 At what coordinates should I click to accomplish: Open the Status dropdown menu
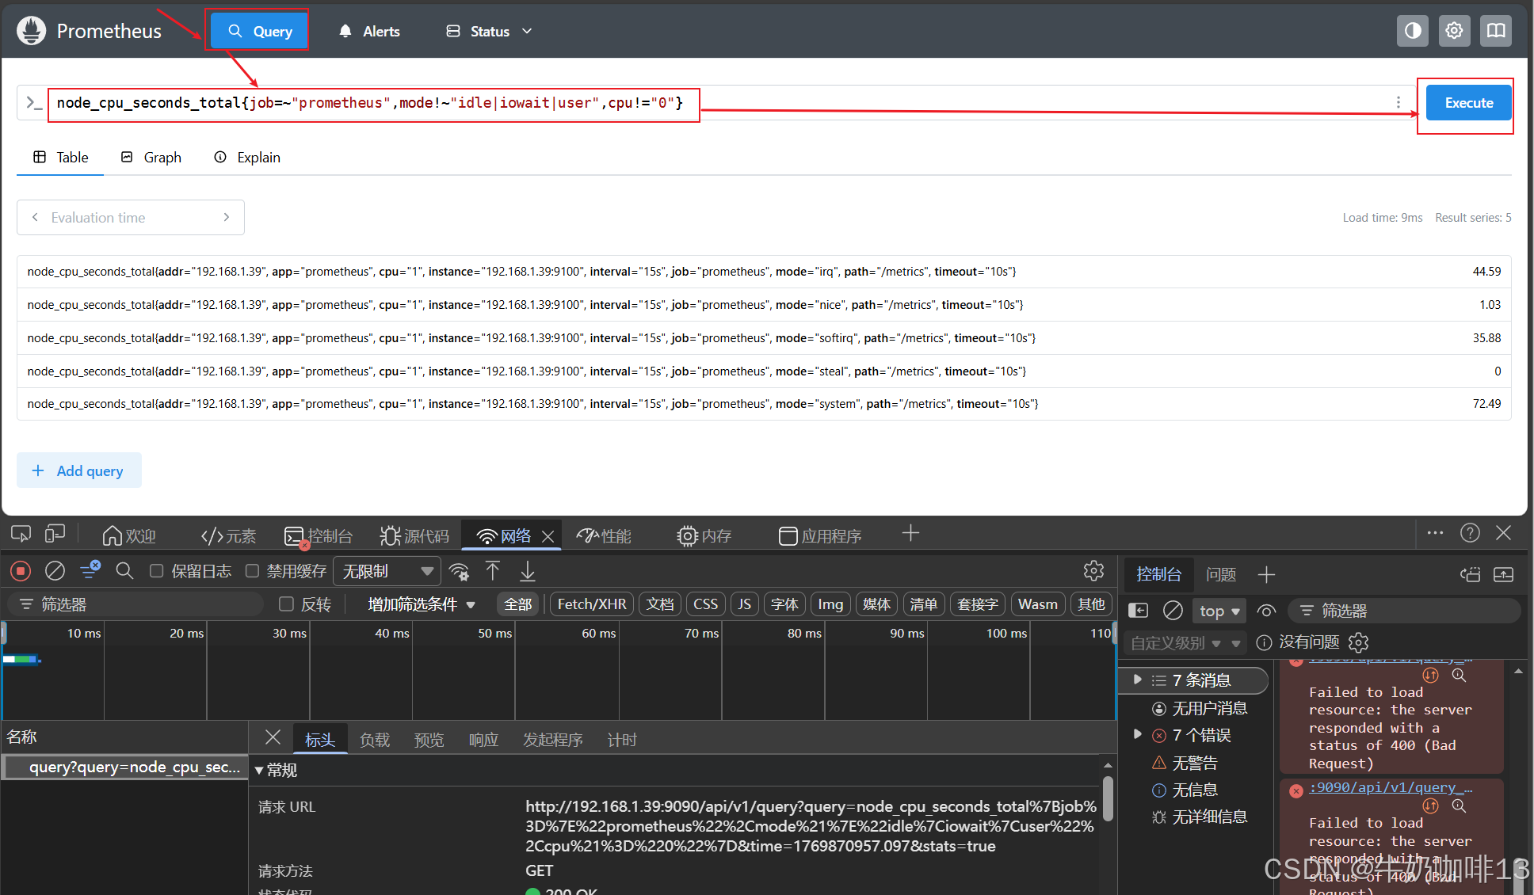pos(490,31)
